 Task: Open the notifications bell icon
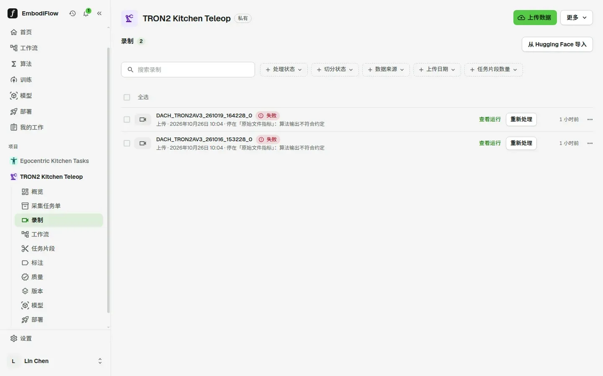coord(86,13)
